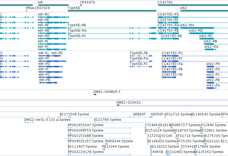Select transcript CG43783-RG
This screenshot has height=156, width=228.
click(x=193, y=17)
